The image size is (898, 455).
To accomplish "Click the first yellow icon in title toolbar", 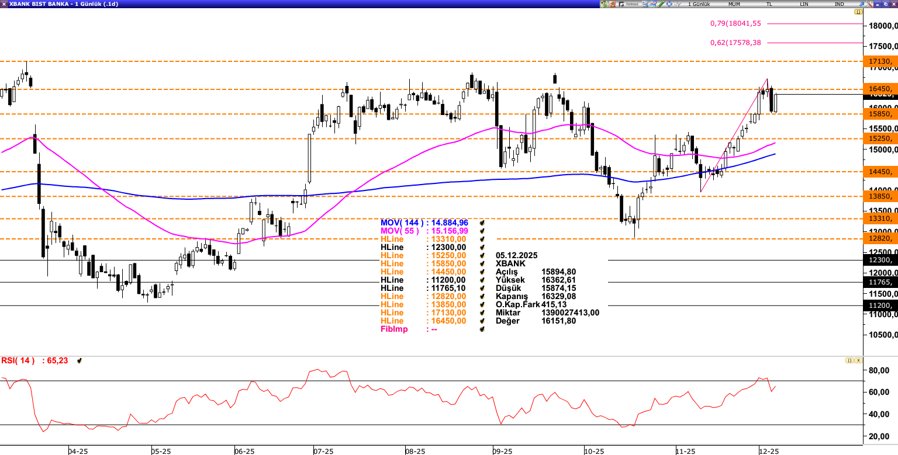I will (604, 4).
